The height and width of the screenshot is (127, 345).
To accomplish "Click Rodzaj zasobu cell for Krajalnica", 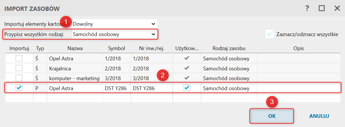I will pyautogui.click(x=229, y=69).
